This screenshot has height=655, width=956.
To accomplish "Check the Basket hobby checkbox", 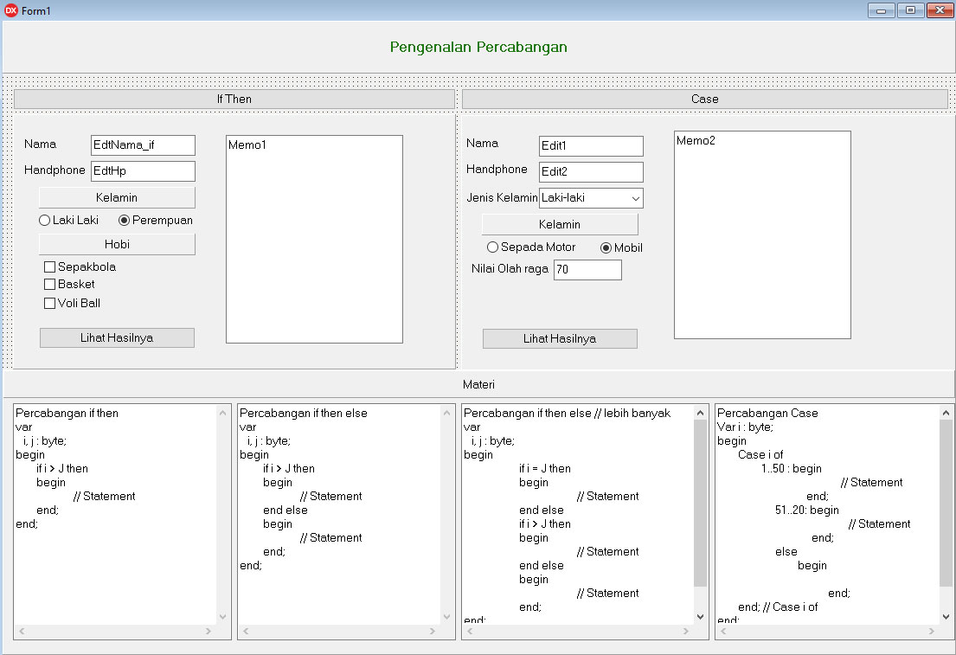I will 69,284.
